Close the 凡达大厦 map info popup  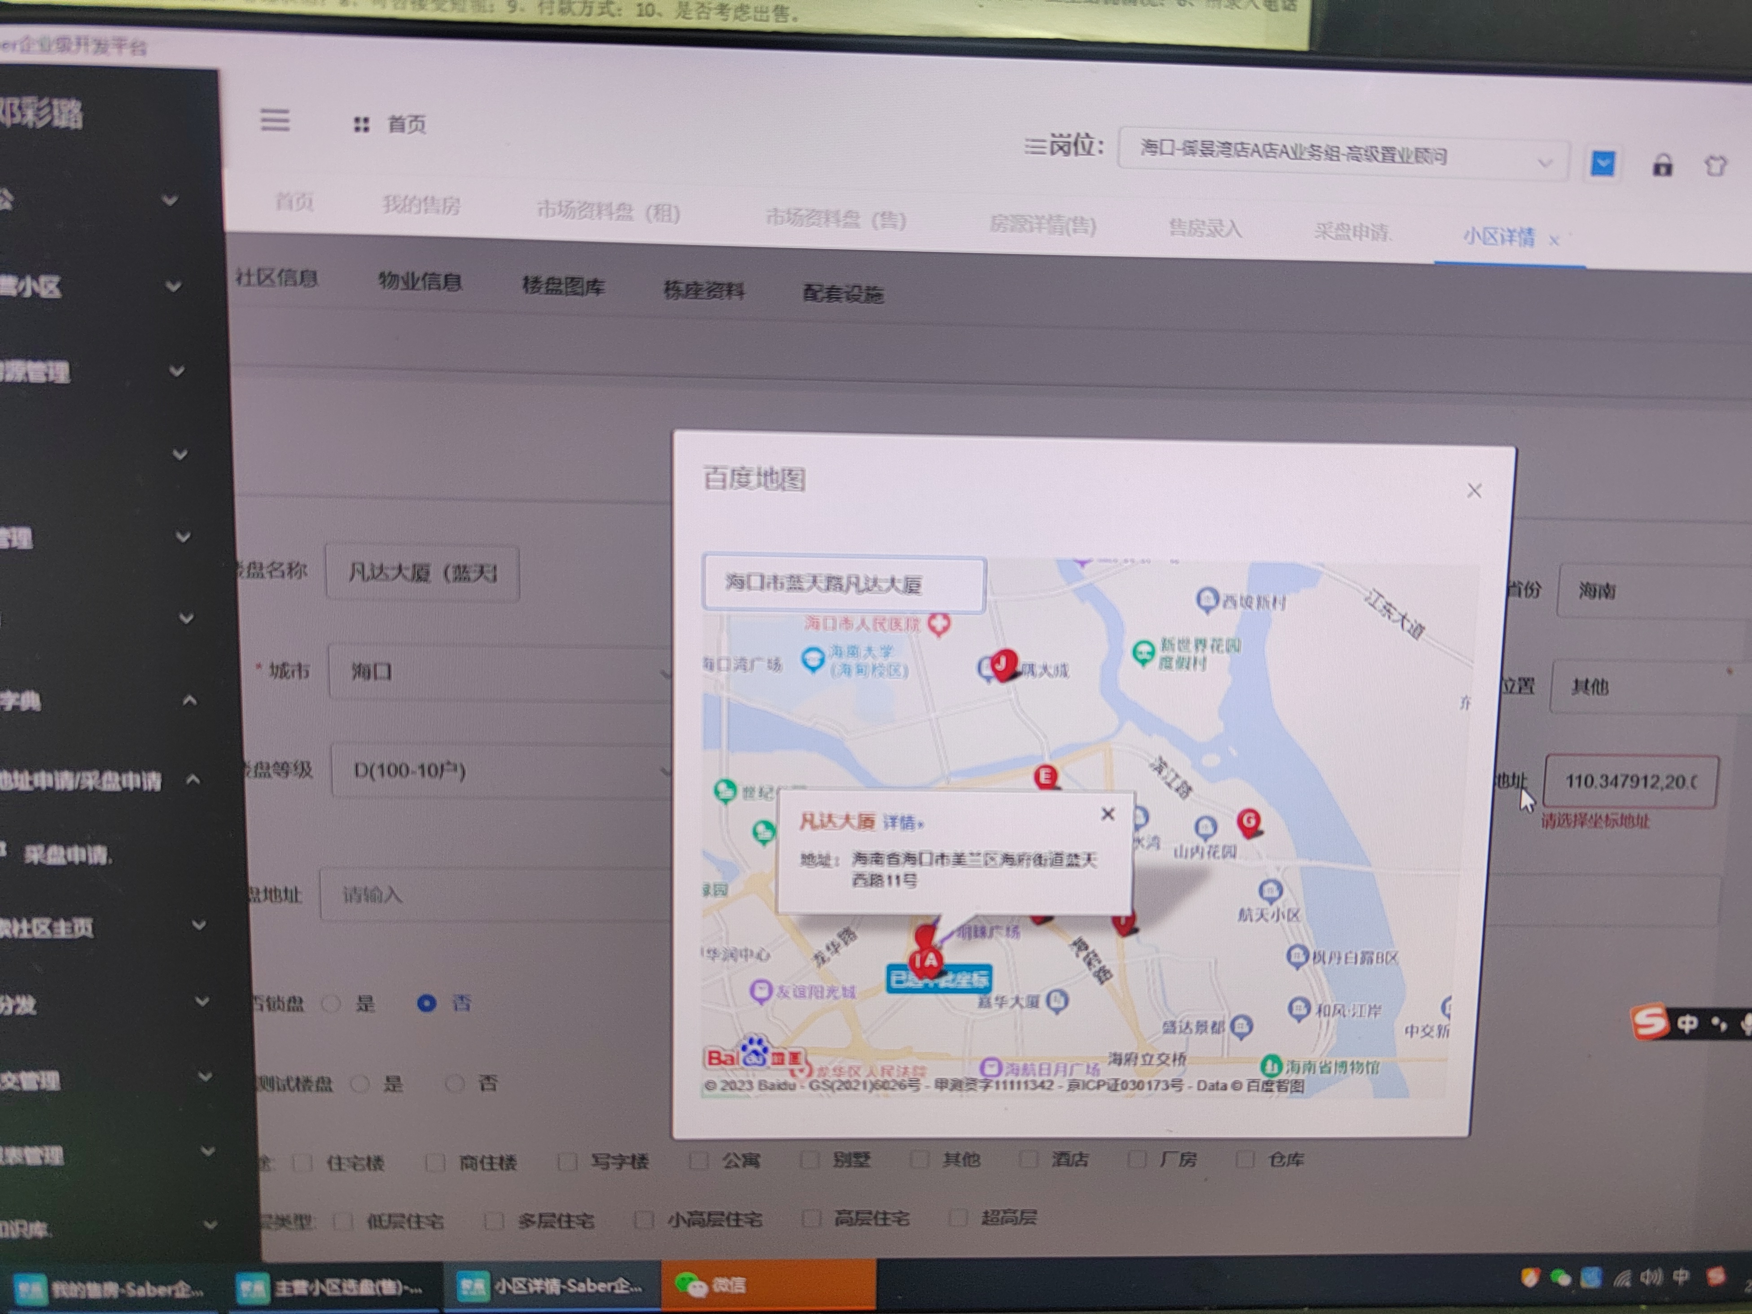point(1107,814)
